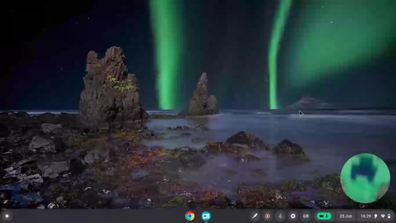
Task: Open the stylus pen tools
Action: tap(255, 216)
